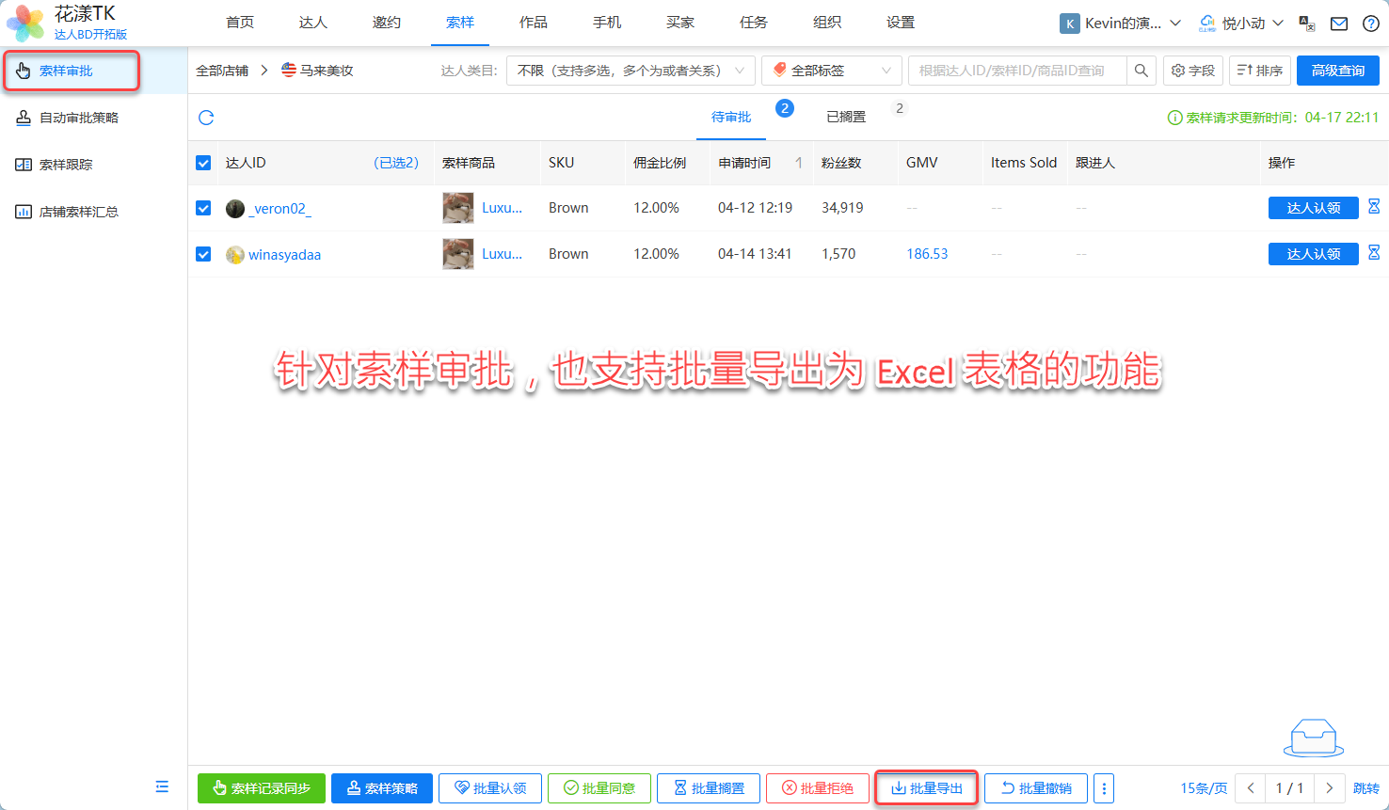
Task: Click the search magnifier icon
Action: click(1141, 71)
